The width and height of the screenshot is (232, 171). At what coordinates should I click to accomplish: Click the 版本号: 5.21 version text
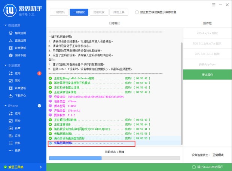(27, 15)
